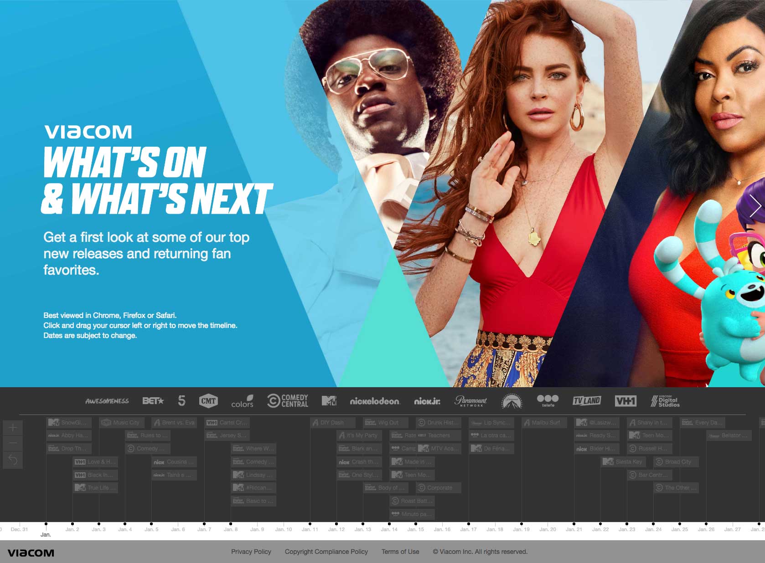Open the It's My Party timeline entry
Image resolution: width=765 pixels, height=563 pixels.
[359, 435]
